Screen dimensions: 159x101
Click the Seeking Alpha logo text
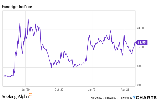coord(15,96)
